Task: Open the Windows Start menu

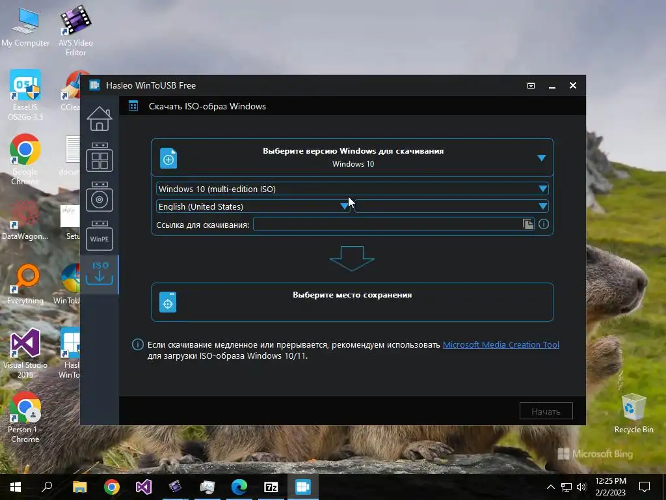Action: point(16,487)
